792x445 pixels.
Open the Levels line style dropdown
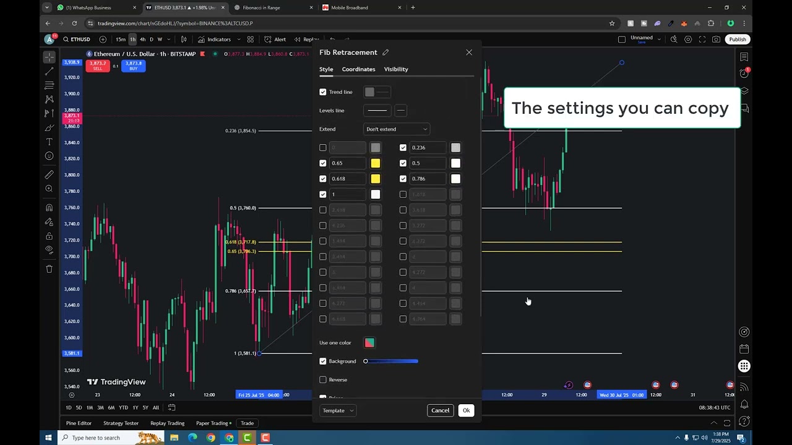pyautogui.click(x=377, y=111)
